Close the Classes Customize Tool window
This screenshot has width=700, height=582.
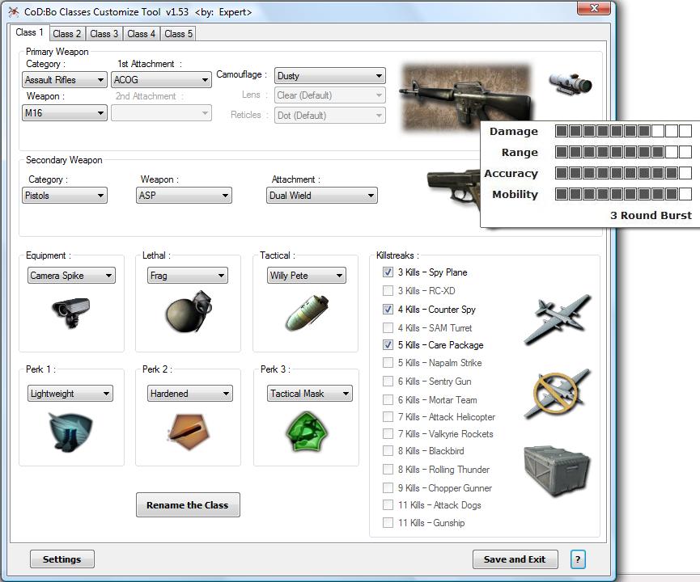coord(594,8)
